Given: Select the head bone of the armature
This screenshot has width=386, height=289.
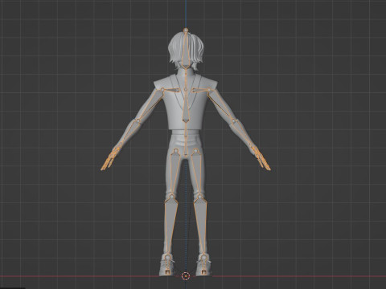Looking at the screenshot, I should point(186,51).
